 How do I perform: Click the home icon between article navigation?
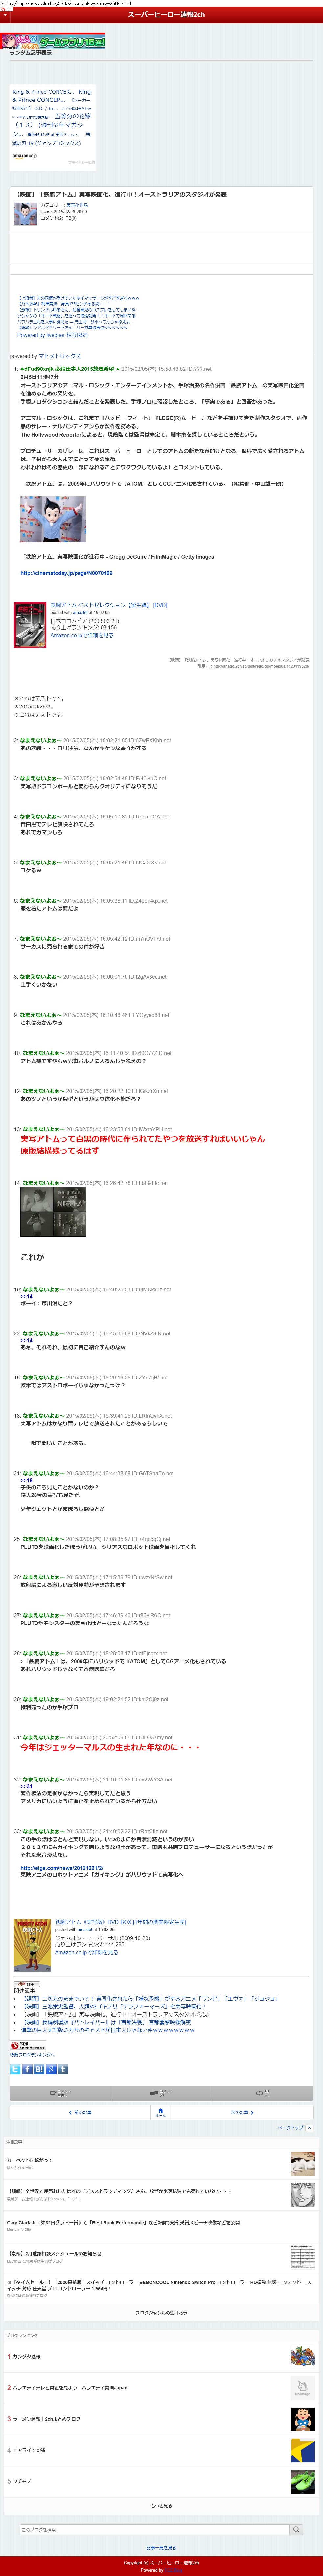(x=161, y=2112)
